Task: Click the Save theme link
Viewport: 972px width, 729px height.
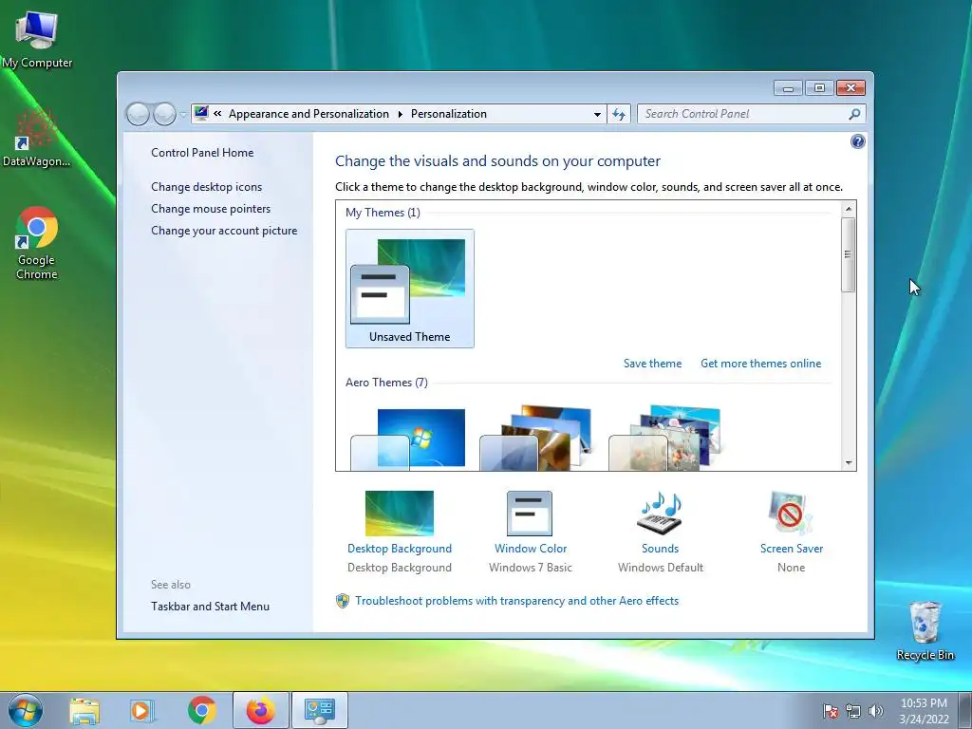Action: pyautogui.click(x=652, y=364)
